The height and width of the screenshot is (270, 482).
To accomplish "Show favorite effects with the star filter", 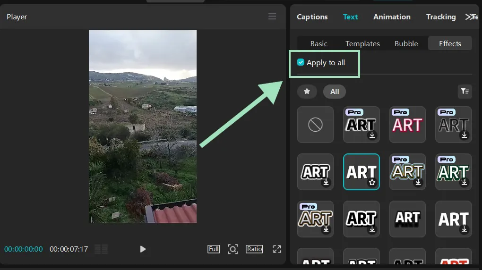I will click(x=307, y=91).
